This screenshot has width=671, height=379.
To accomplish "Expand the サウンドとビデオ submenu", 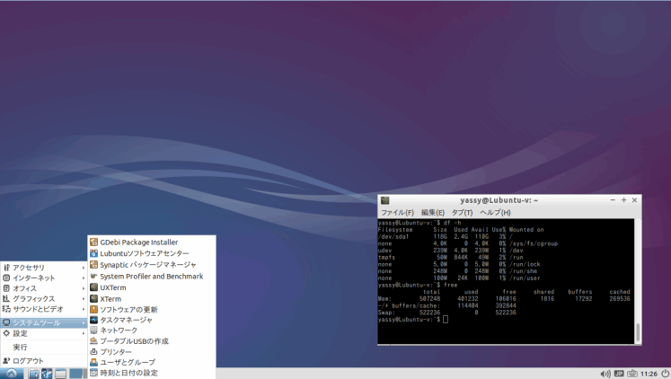I will (x=44, y=309).
